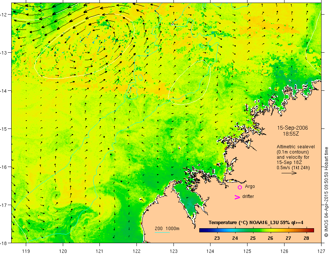This screenshot has width=329, height=254.
Task: Click the longitude axis label 123
Action: [173, 251]
